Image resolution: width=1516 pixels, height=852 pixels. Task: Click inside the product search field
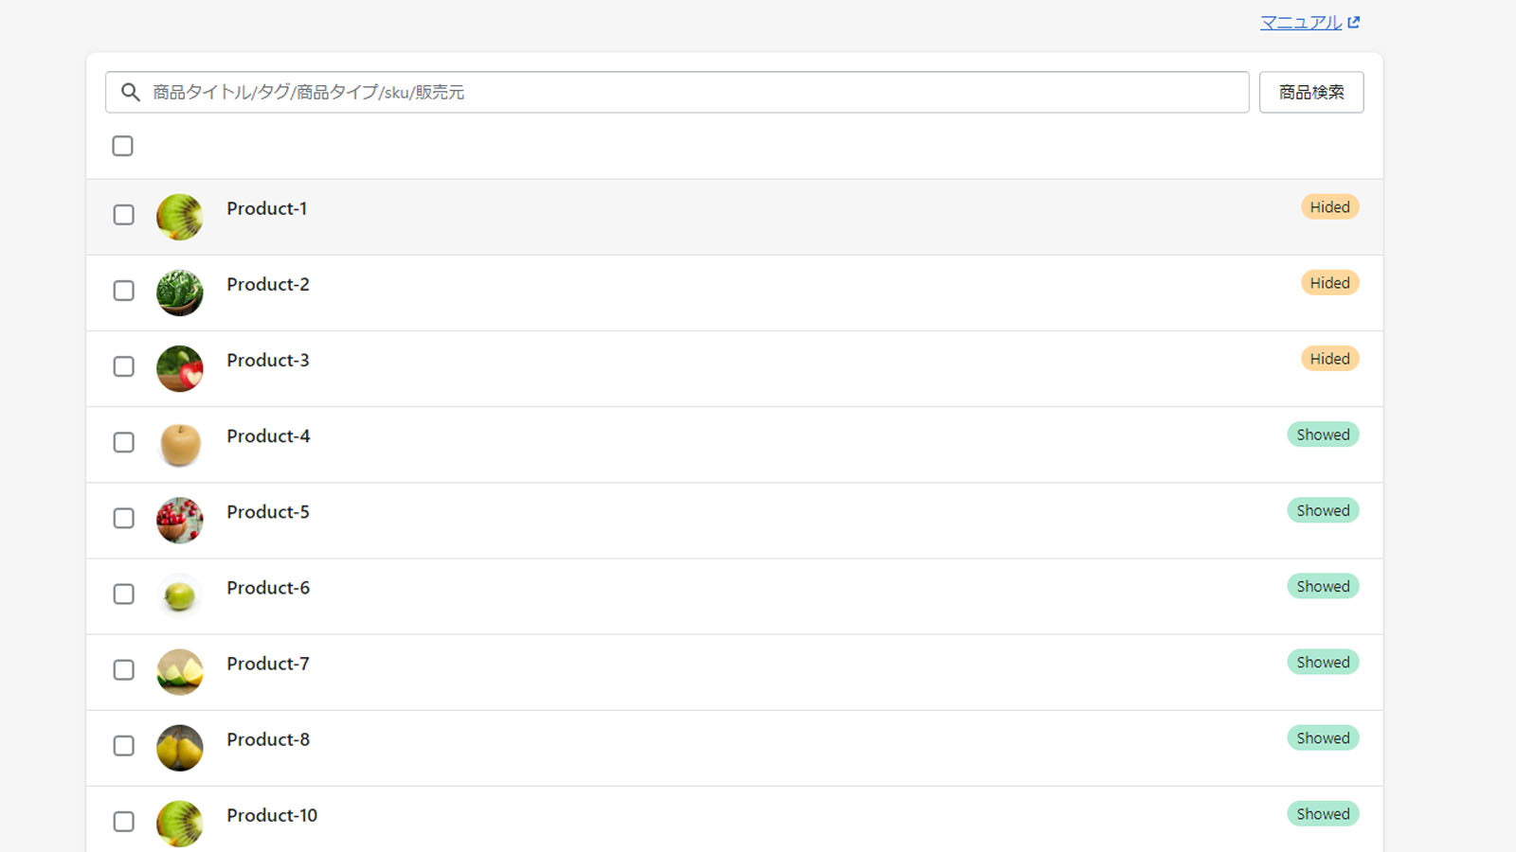click(x=663, y=92)
